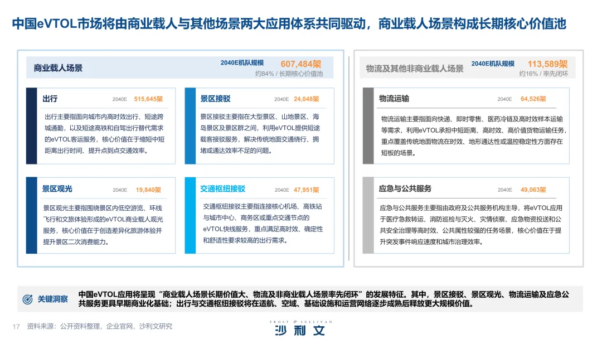Viewport: 602px width, 339px height.
Task: Click the gray bar on 物流运输 card
Action: point(368,126)
